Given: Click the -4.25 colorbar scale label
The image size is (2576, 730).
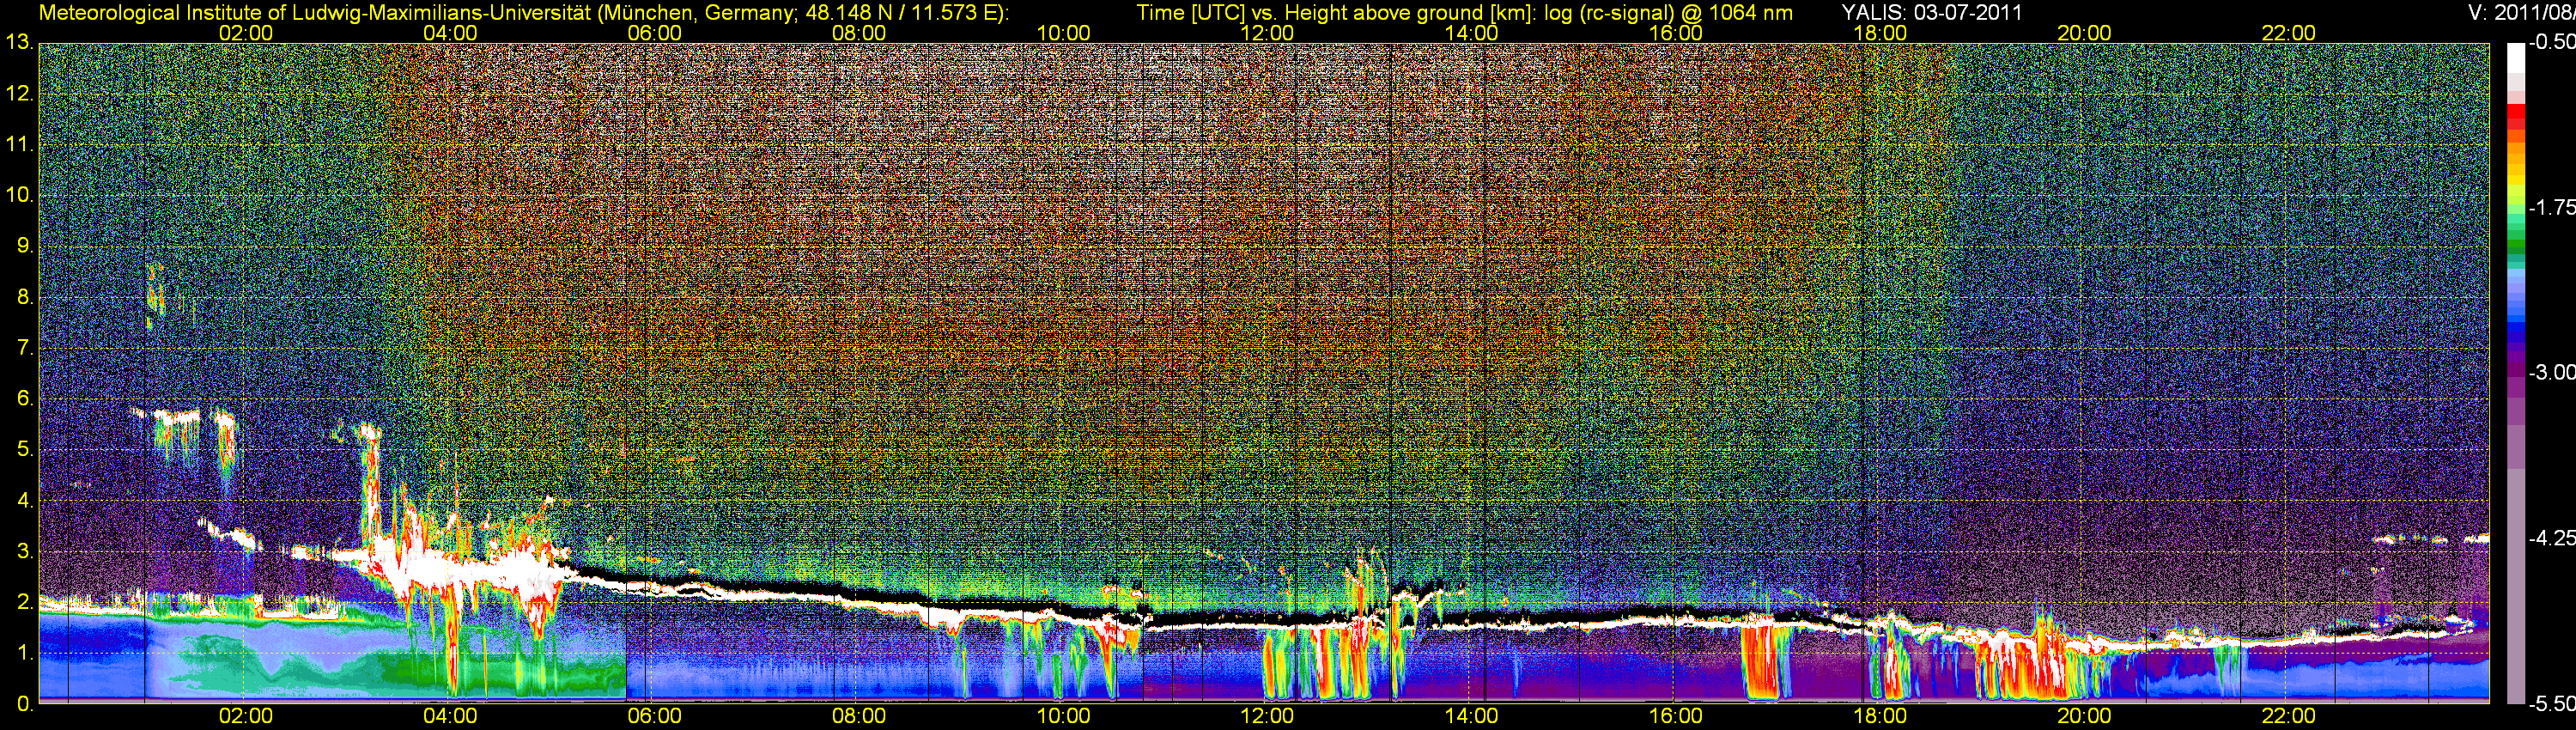Looking at the screenshot, I should pyautogui.click(x=2551, y=538).
